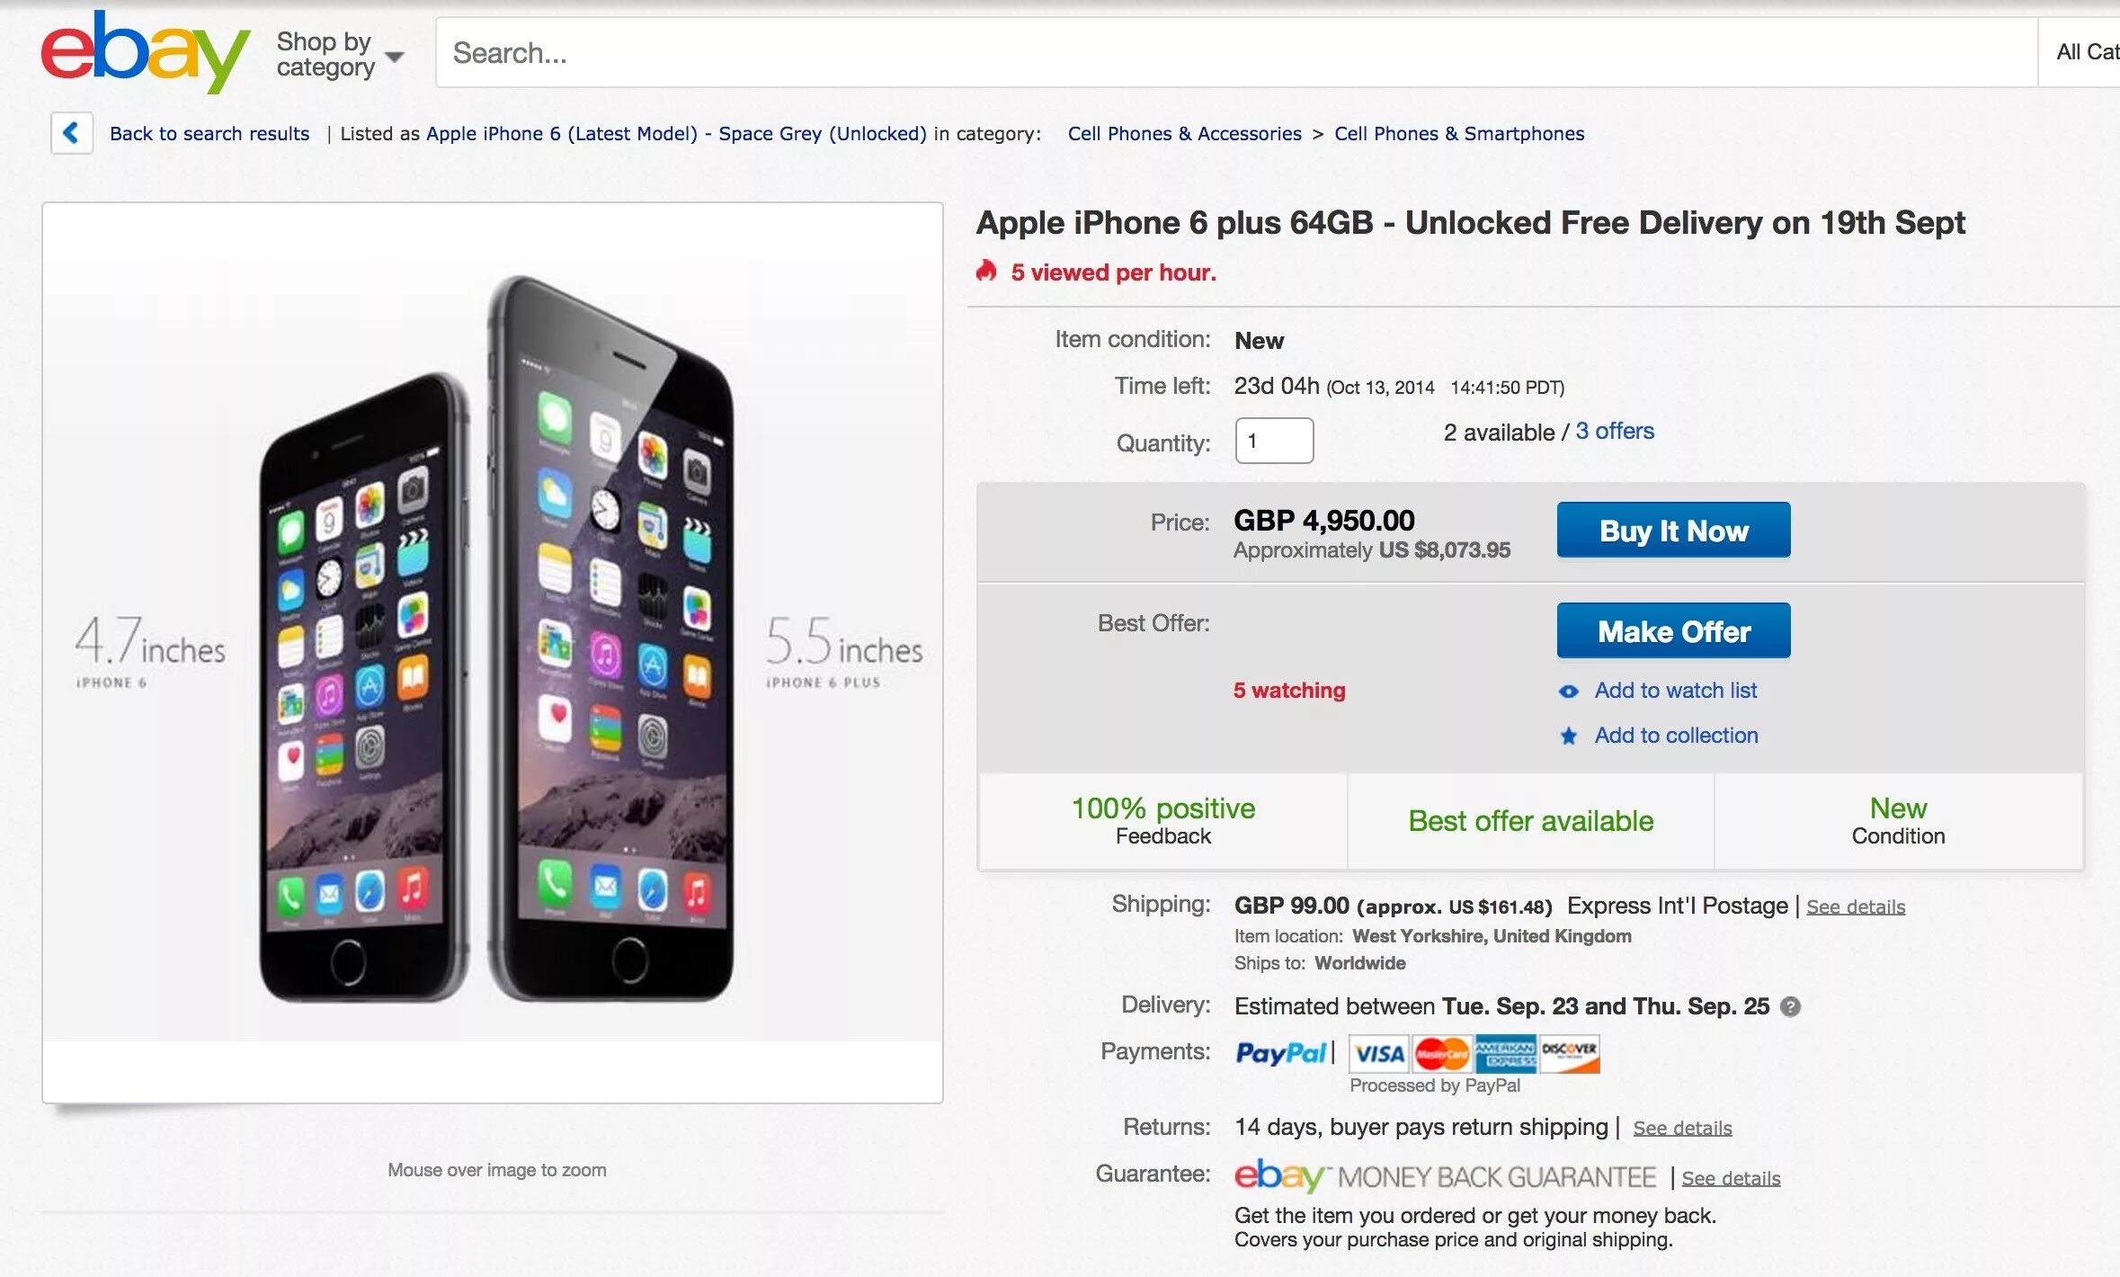The image size is (2120, 1277).
Task: Click the 3 offers link
Action: coord(1615,432)
